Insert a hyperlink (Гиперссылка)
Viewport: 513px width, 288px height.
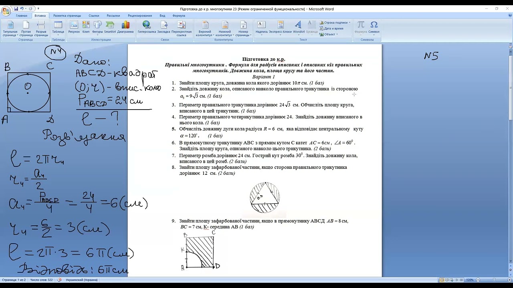(x=147, y=27)
